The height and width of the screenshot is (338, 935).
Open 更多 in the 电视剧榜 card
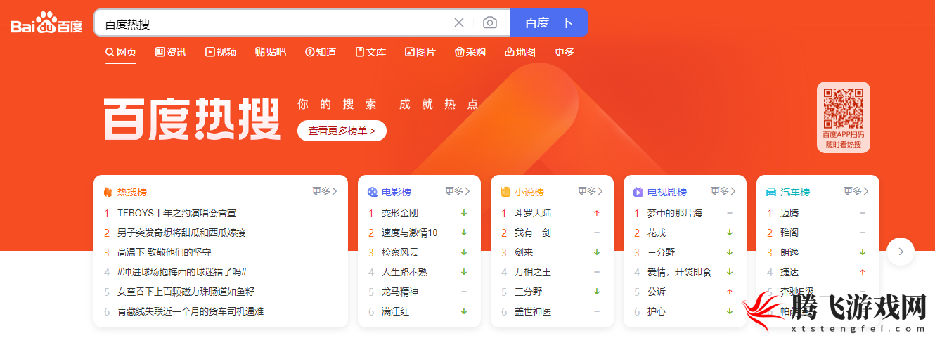(723, 191)
